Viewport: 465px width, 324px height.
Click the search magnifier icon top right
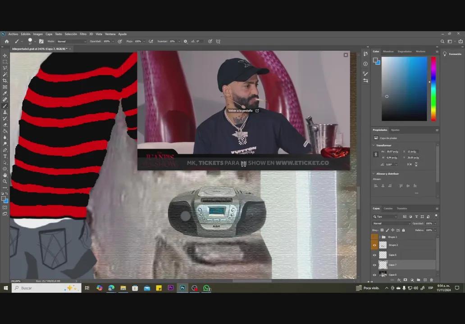point(442,41)
